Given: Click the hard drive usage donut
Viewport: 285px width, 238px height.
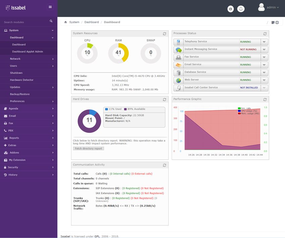Looking at the screenshot, I should pos(89,121).
